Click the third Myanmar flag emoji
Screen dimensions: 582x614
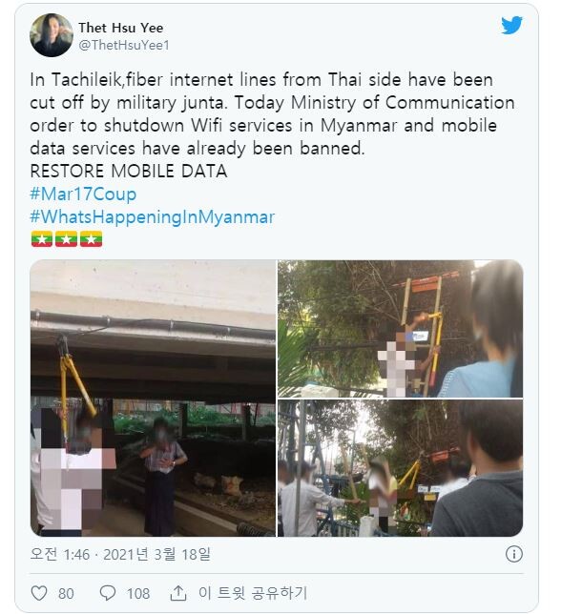pos(91,239)
